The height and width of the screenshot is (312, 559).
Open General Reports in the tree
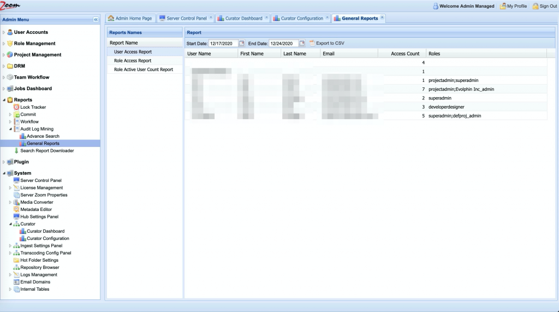click(x=43, y=144)
